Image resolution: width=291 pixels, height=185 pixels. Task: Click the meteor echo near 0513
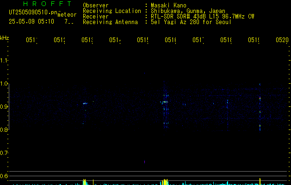click(x=85, y=103)
